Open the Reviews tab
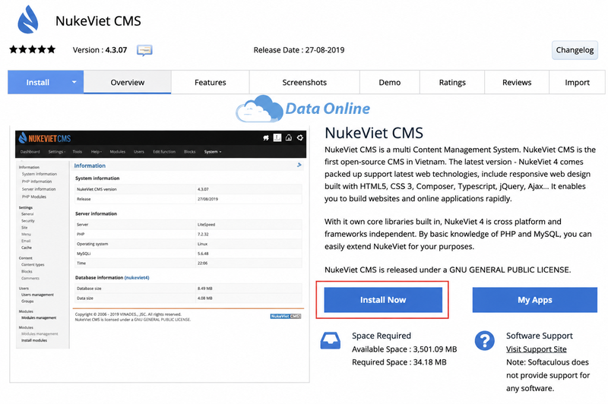The width and height of the screenshot is (608, 404). [x=517, y=82]
